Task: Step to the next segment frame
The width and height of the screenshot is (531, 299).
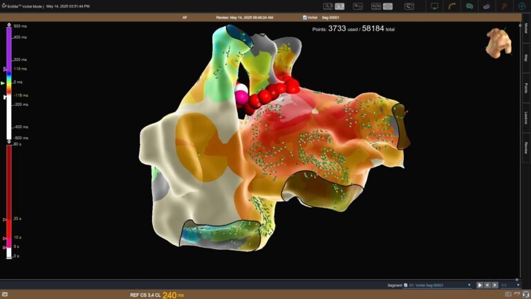Action: pyautogui.click(x=496, y=284)
